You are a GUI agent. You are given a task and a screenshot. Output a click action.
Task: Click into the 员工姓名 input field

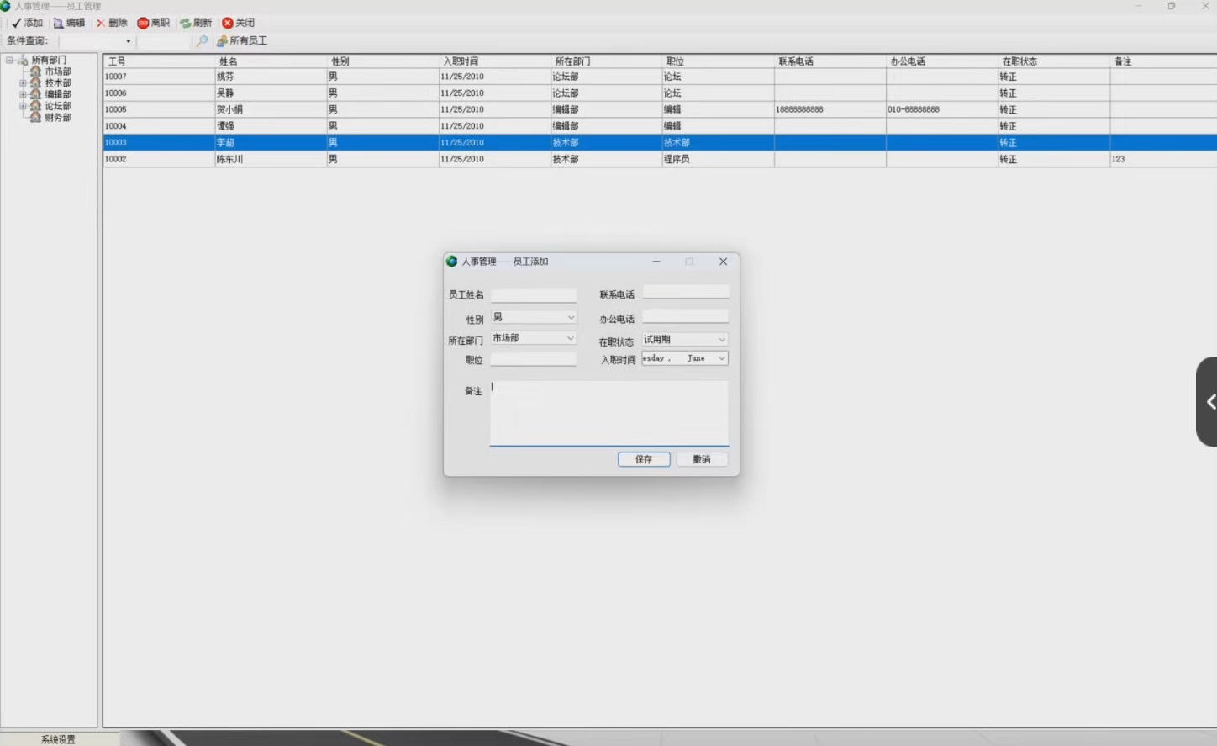tap(534, 295)
